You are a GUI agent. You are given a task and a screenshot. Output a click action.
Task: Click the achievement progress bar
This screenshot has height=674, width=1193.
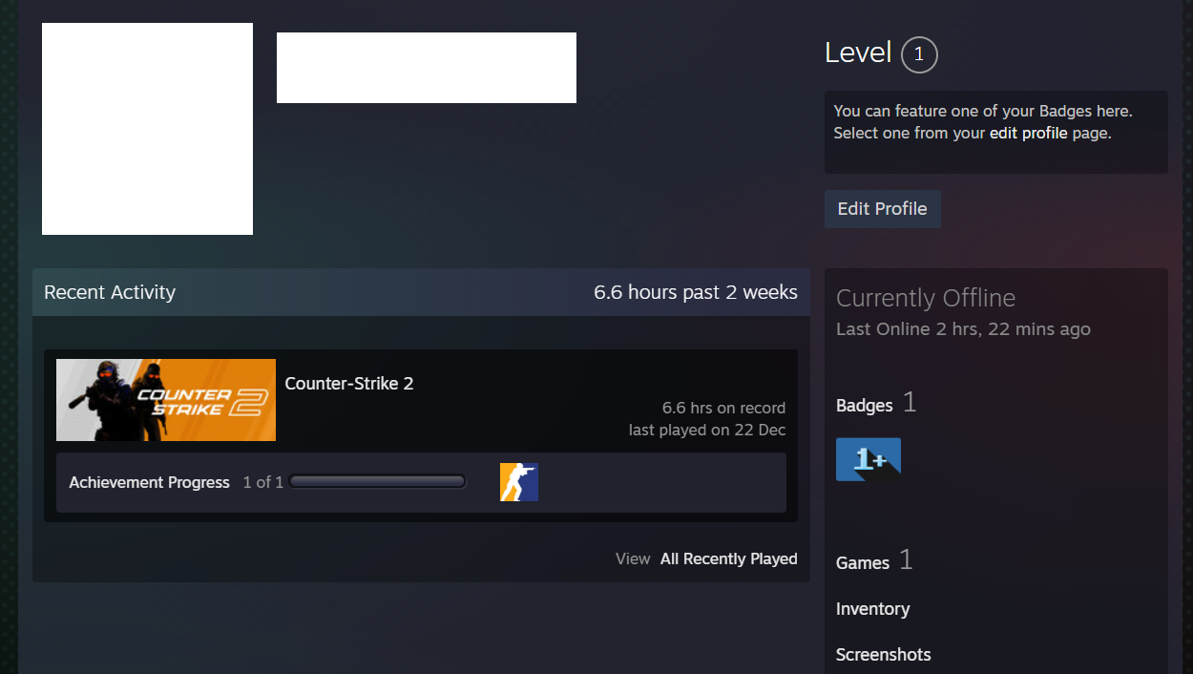(377, 482)
